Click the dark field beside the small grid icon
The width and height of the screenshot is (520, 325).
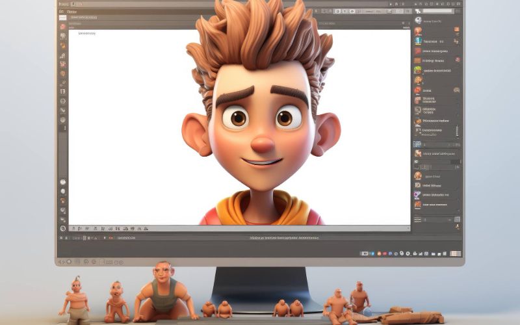(456, 161)
